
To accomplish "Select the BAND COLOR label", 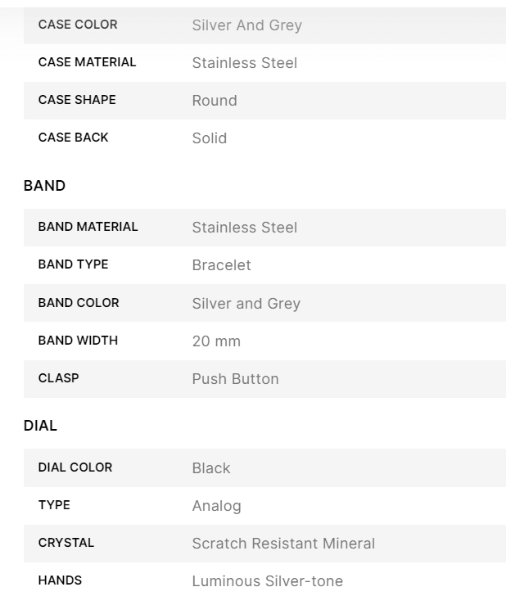I will click(x=79, y=303).
